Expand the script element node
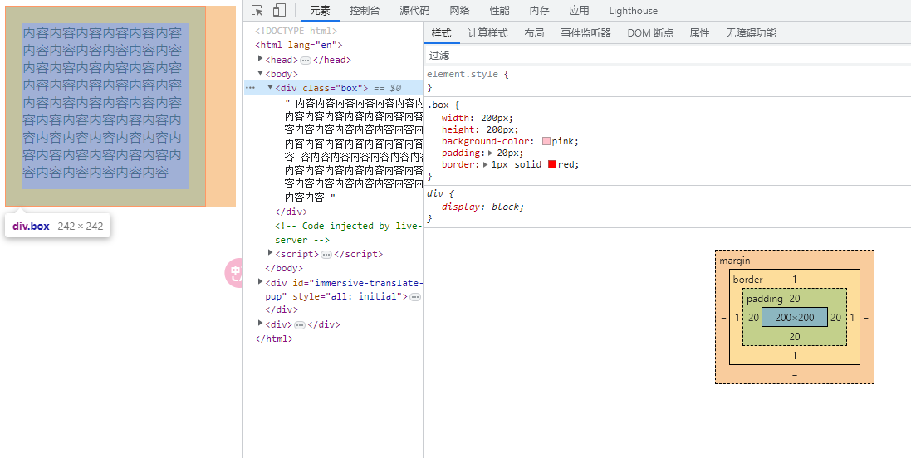This screenshot has width=911, height=458. 271,253
